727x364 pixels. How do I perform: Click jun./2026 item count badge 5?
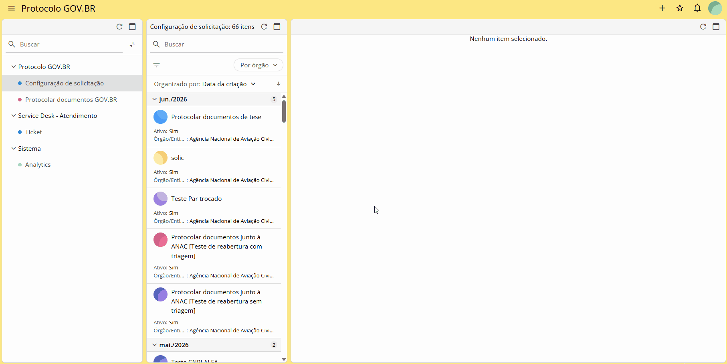pyautogui.click(x=274, y=99)
